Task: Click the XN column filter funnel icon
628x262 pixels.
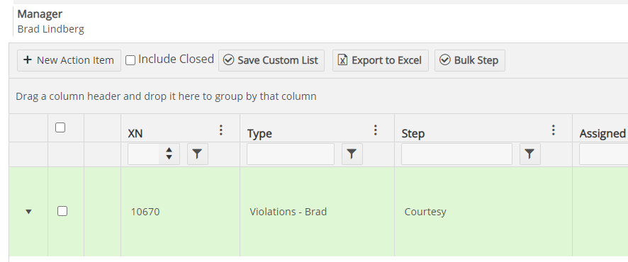Action: 198,154
